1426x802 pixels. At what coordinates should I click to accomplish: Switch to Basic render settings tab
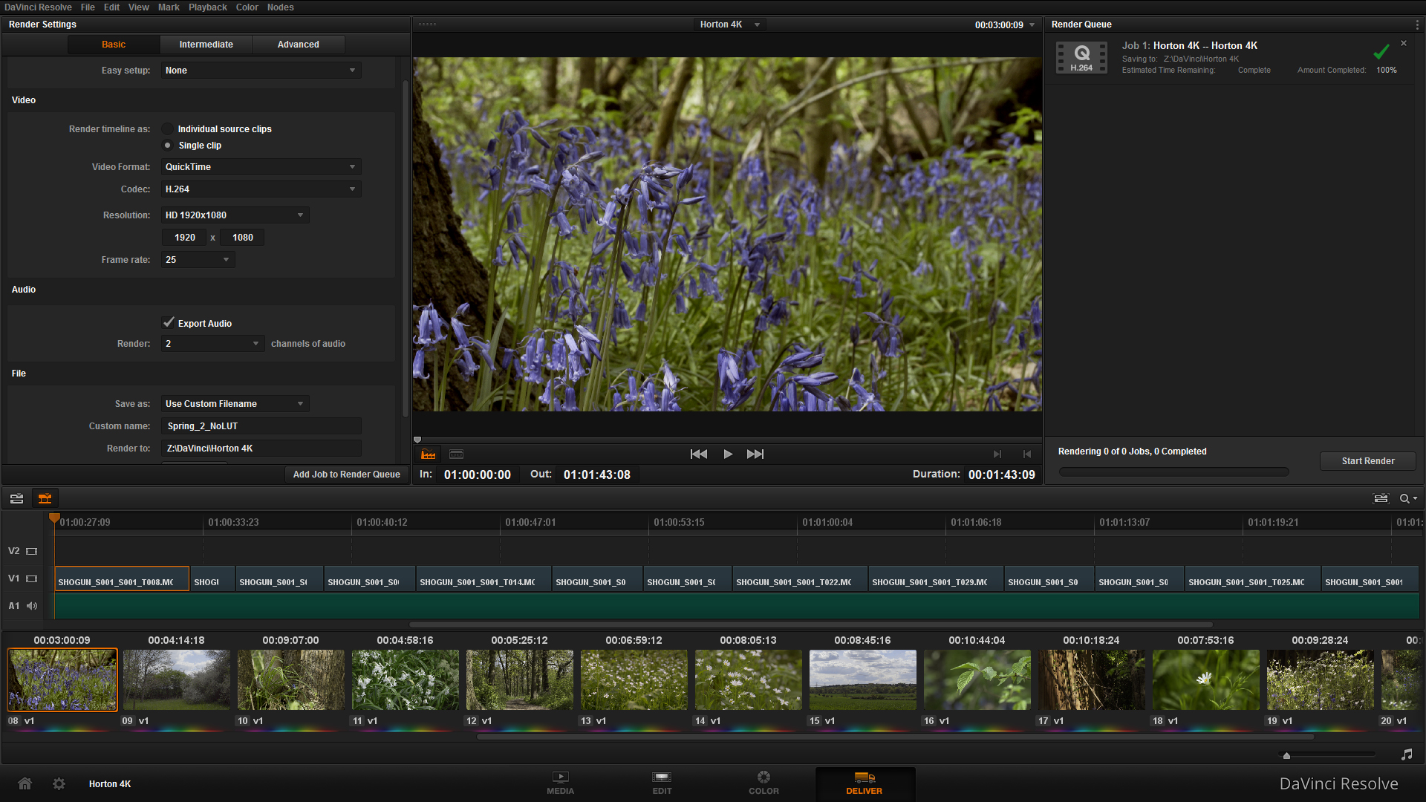tap(114, 45)
